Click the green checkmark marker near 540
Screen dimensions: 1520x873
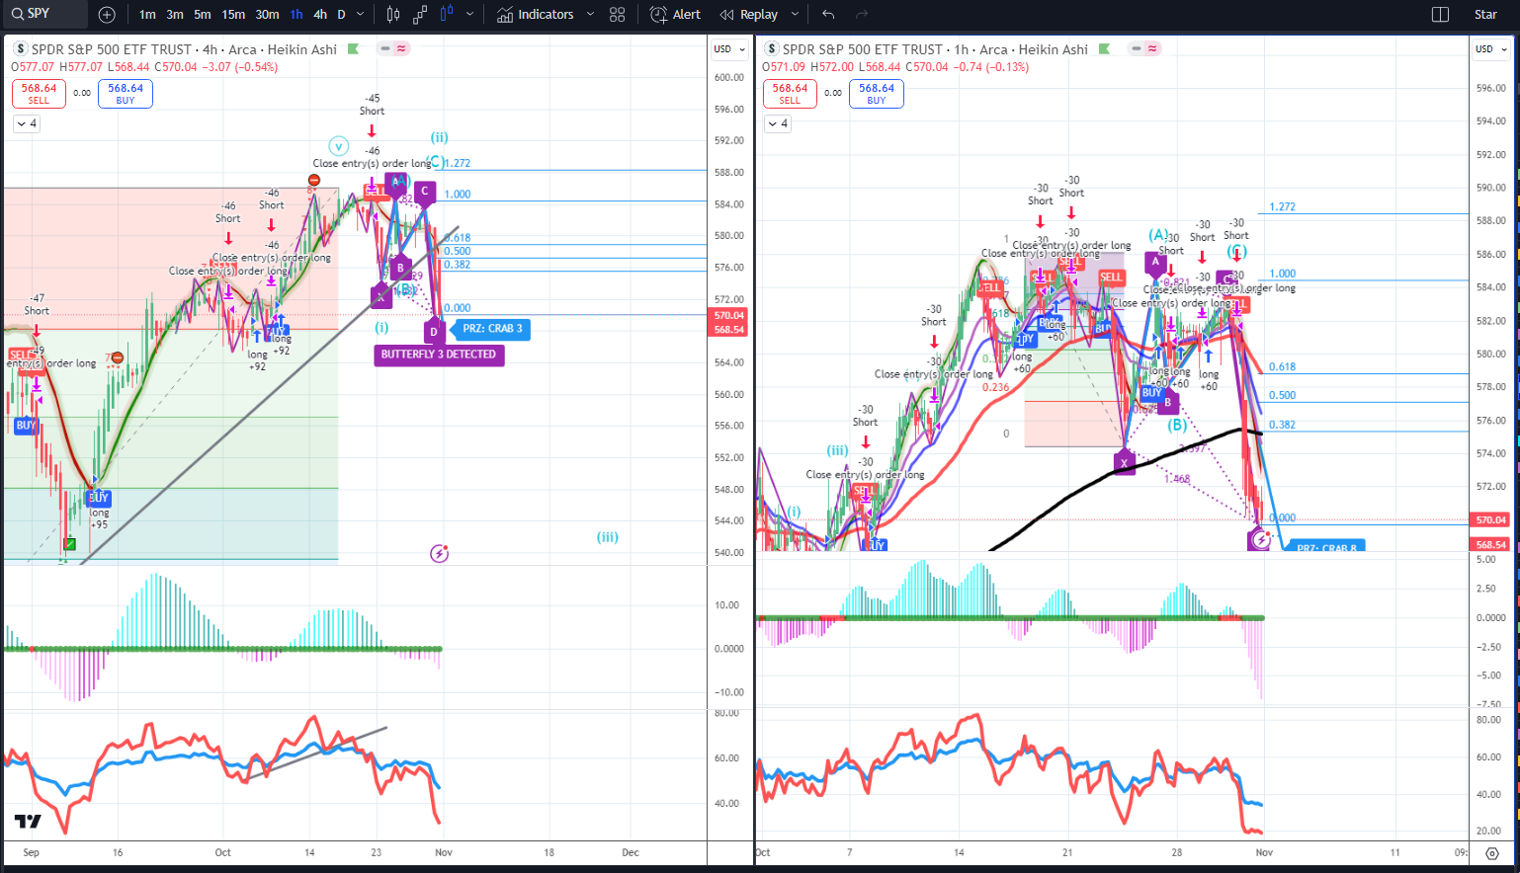point(70,543)
